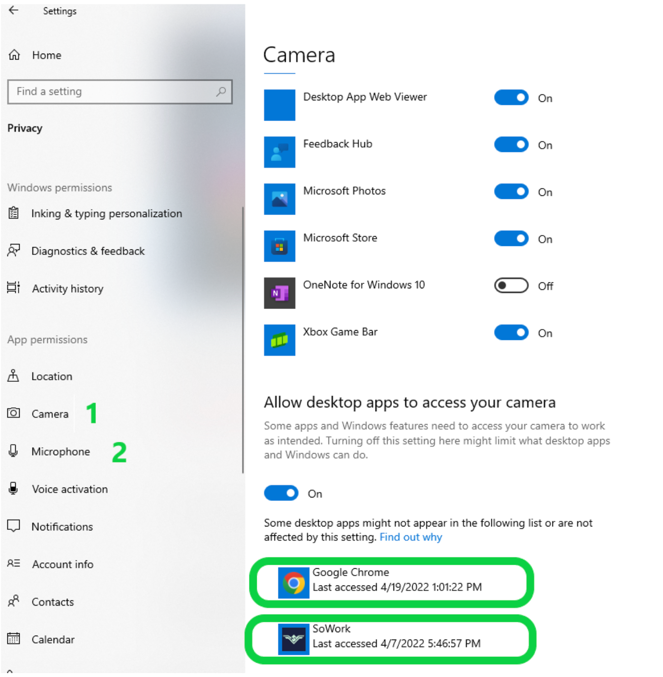
Task: Toggle Xbox Game Bar camera access
Action: pyautogui.click(x=512, y=333)
